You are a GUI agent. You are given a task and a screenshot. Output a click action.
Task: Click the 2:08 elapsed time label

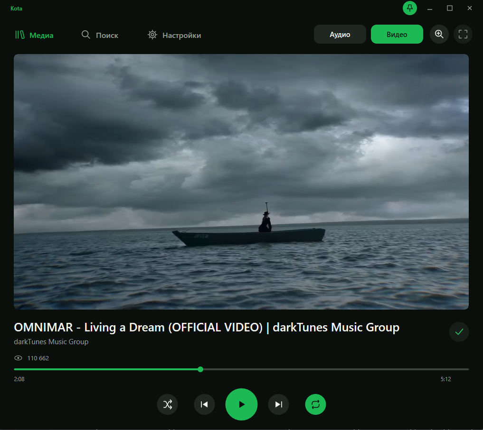[19, 379]
